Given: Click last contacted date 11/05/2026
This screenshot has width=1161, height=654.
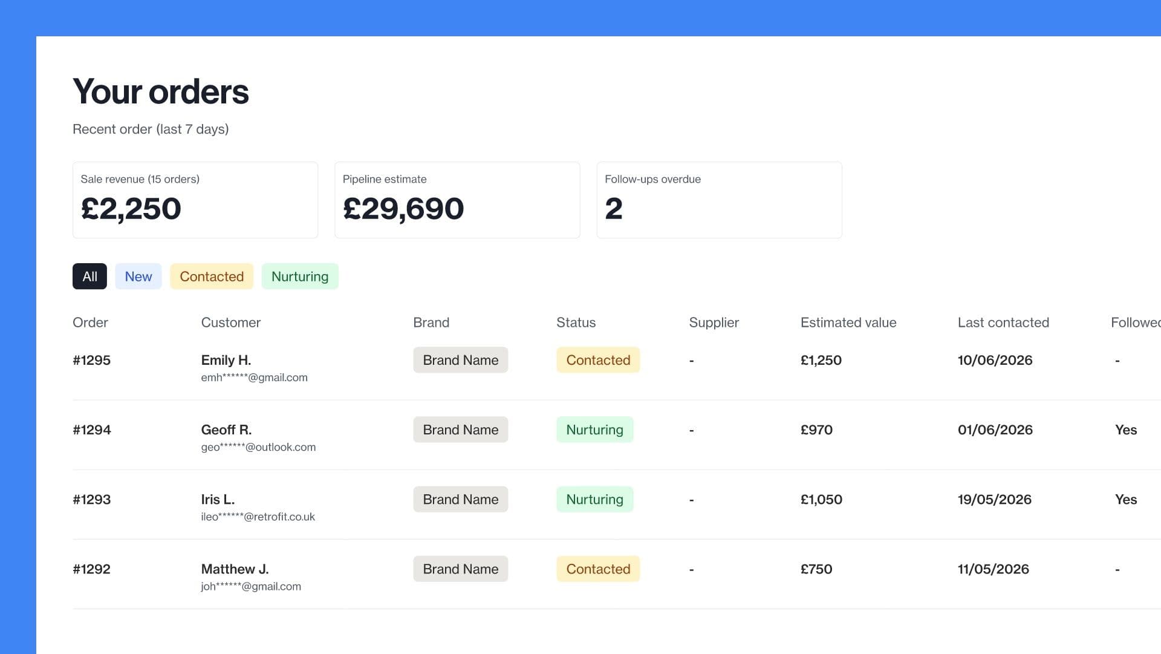Looking at the screenshot, I should click(994, 569).
